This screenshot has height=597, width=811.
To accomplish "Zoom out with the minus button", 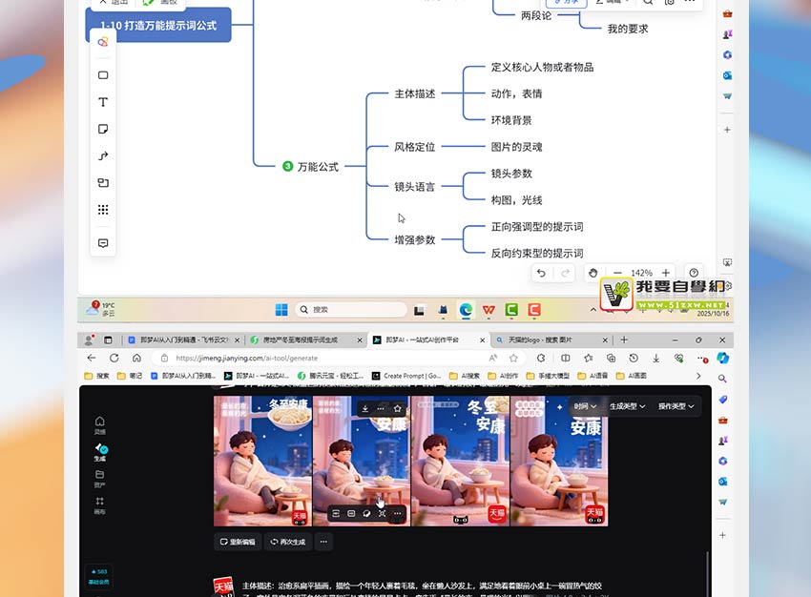I will tap(618, 273).
